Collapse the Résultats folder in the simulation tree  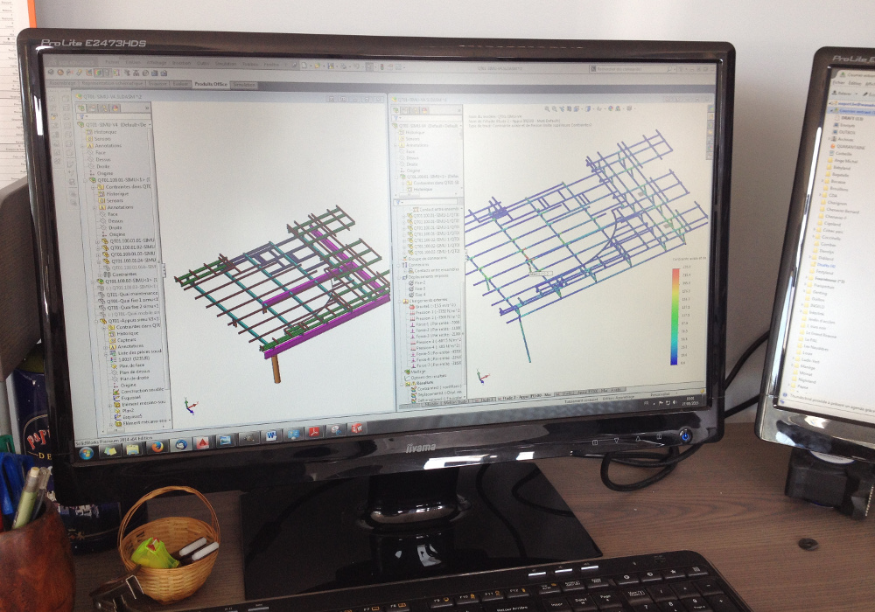coord(402,384)
